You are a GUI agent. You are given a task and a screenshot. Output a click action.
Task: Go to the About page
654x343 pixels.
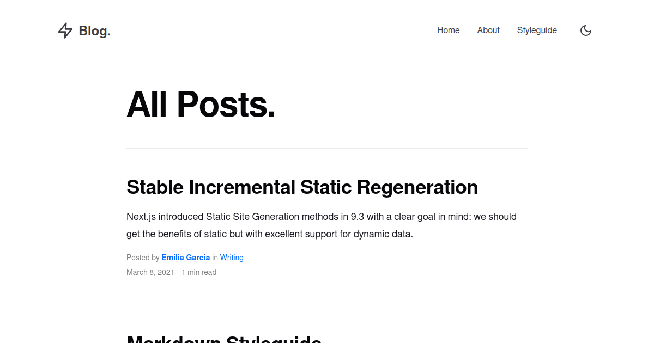pyautogui.click(x=488, y=30)
